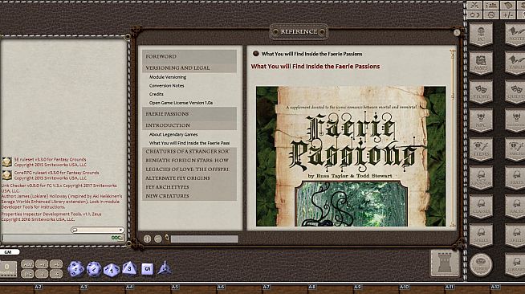Expand New Creatures chapter
The width and height of the screenshot is (525, 294).
[189, 196]
